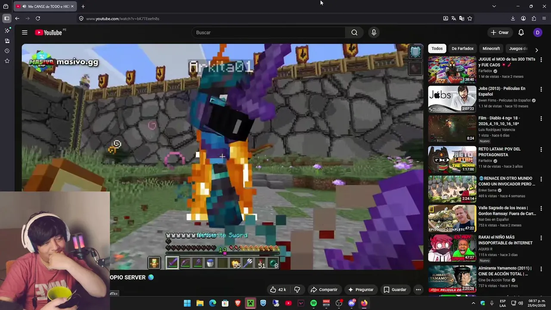Screen dimensions: 551x310
Task: Open Brave browser from the taskbar
Action: pos(238,303)
